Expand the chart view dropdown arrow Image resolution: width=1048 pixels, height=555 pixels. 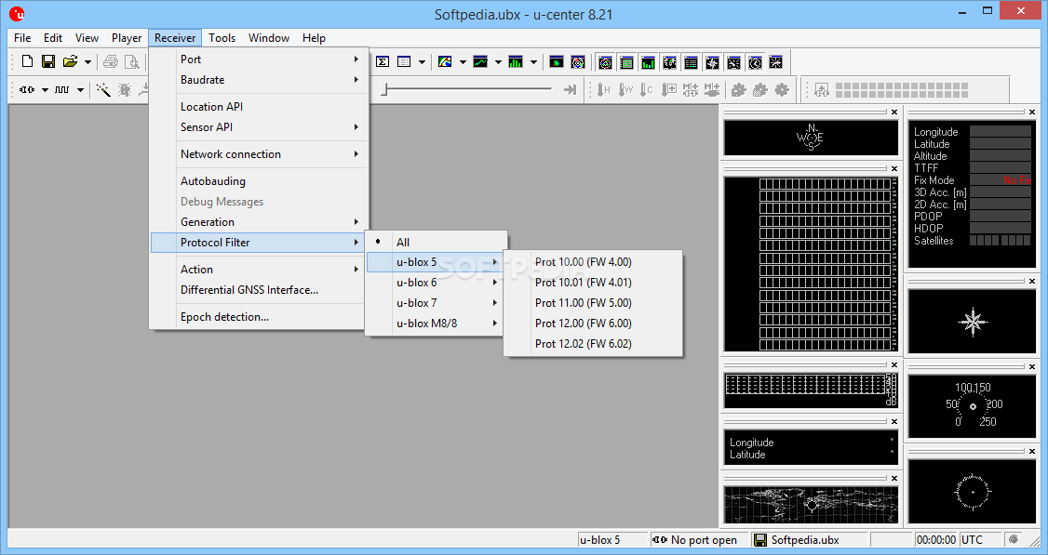coord(498,62)
